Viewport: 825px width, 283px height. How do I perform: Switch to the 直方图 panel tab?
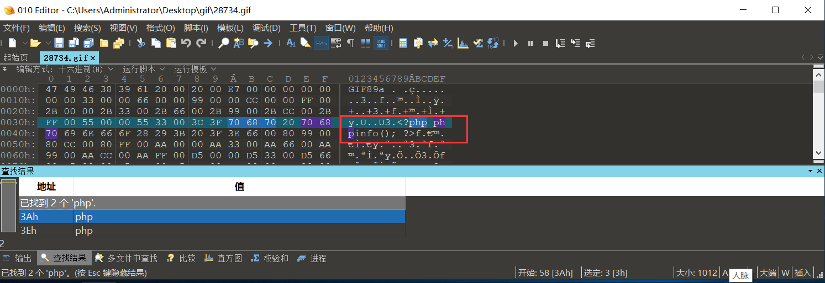(x=224, y=258)
